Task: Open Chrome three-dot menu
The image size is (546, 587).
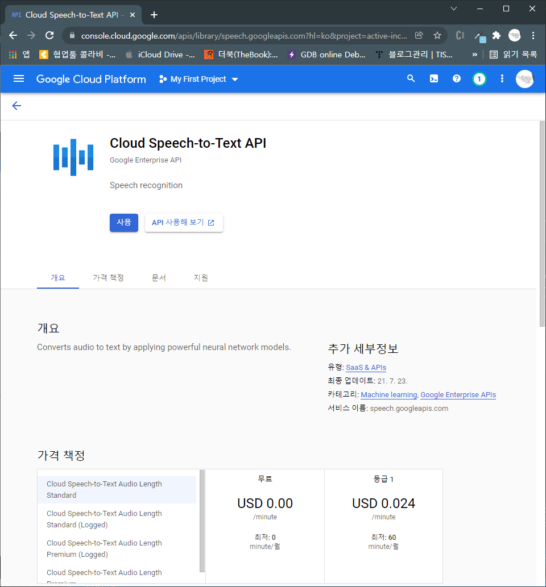Action: (x=533, y=36)
